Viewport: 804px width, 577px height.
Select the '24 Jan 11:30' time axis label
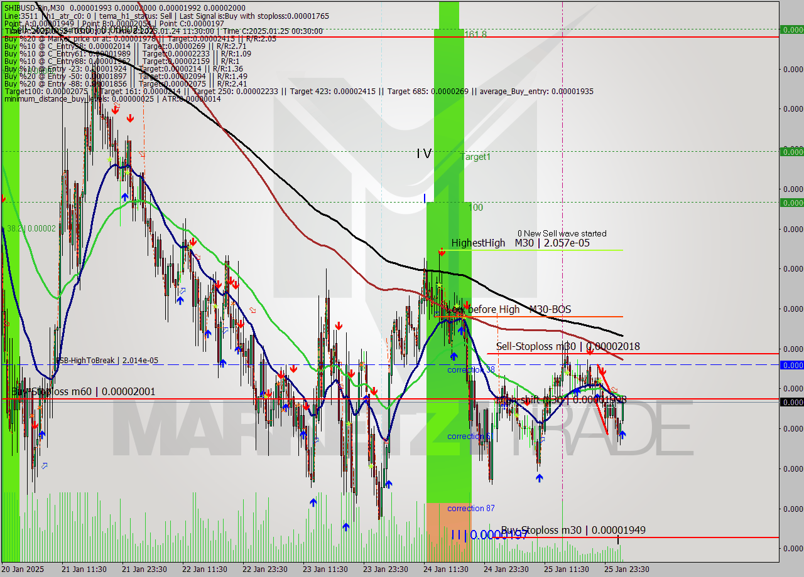pos(445,569)
